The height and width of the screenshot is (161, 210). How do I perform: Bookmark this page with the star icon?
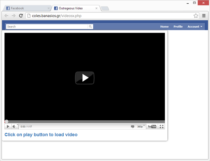pos(196,16)
